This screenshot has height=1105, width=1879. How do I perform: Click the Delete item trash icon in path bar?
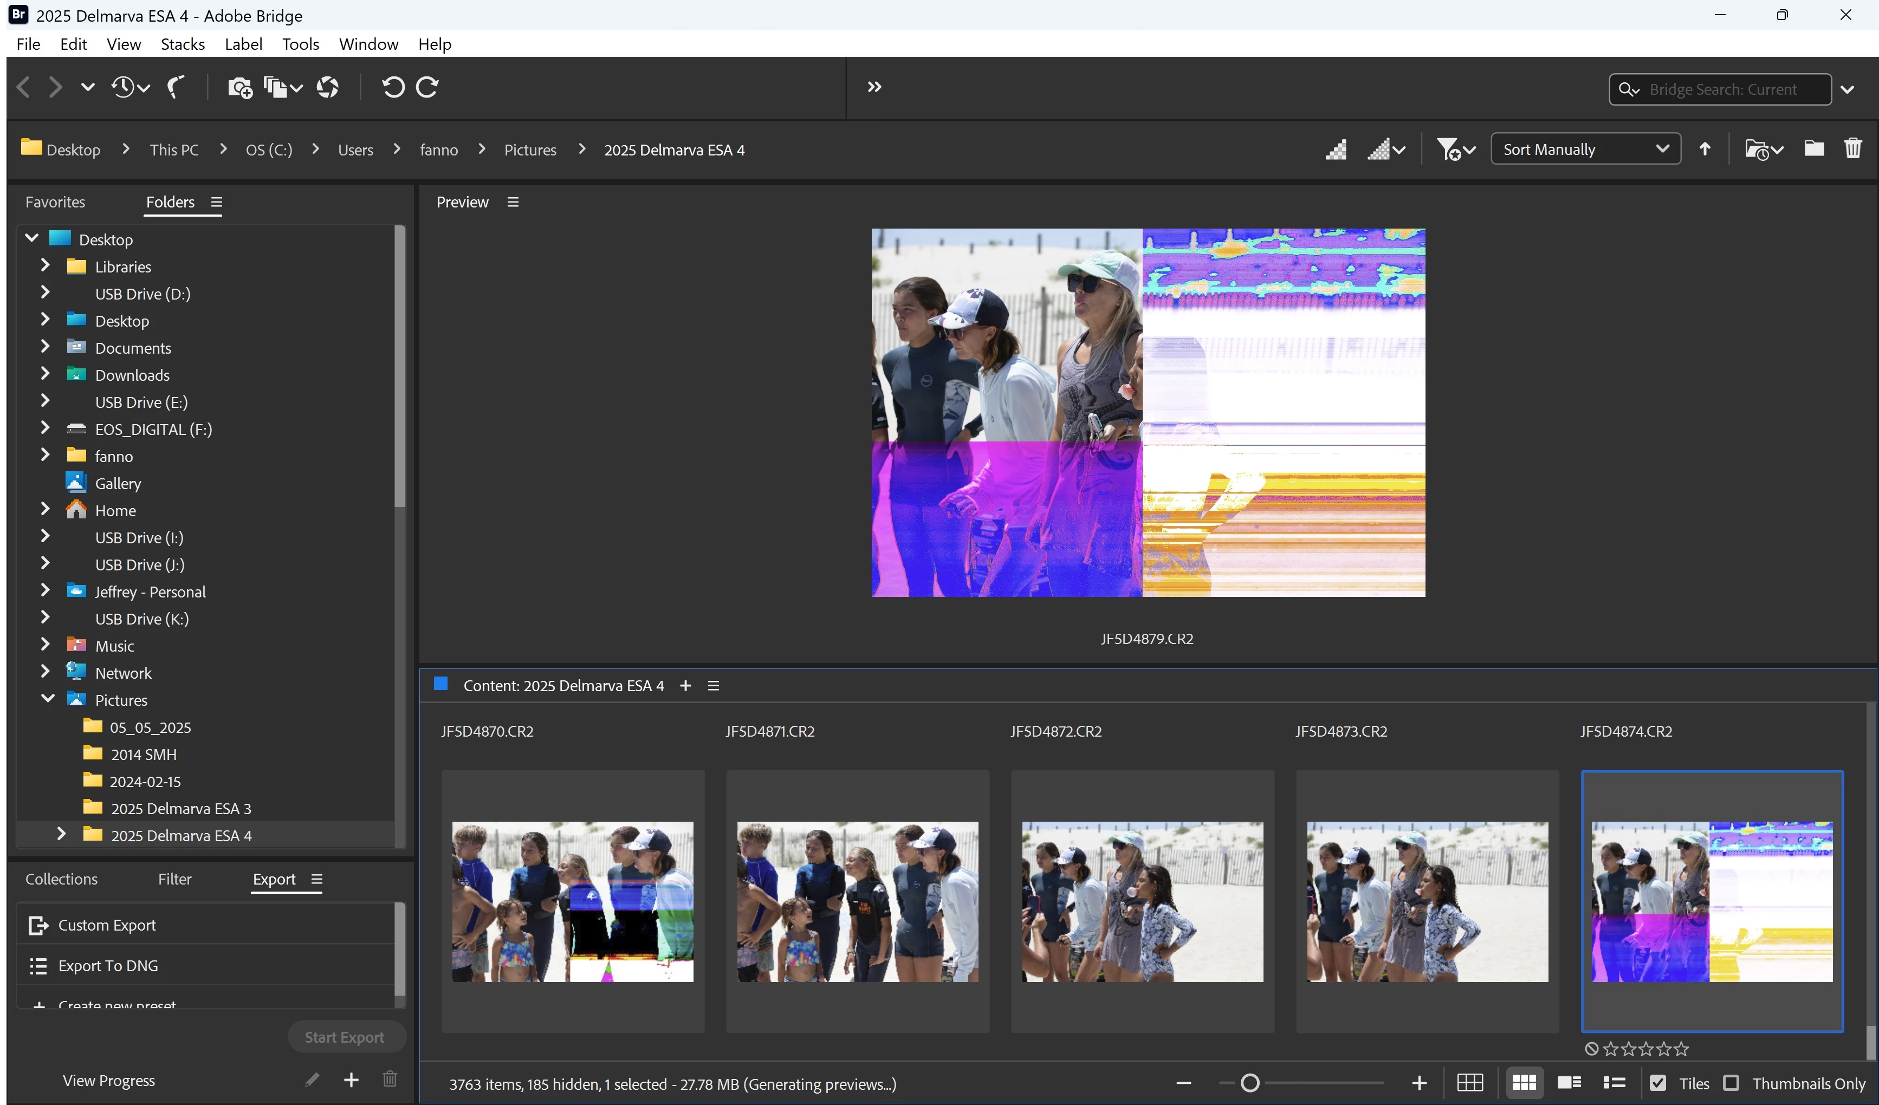pyautogui.click(x=1852, y=149)
